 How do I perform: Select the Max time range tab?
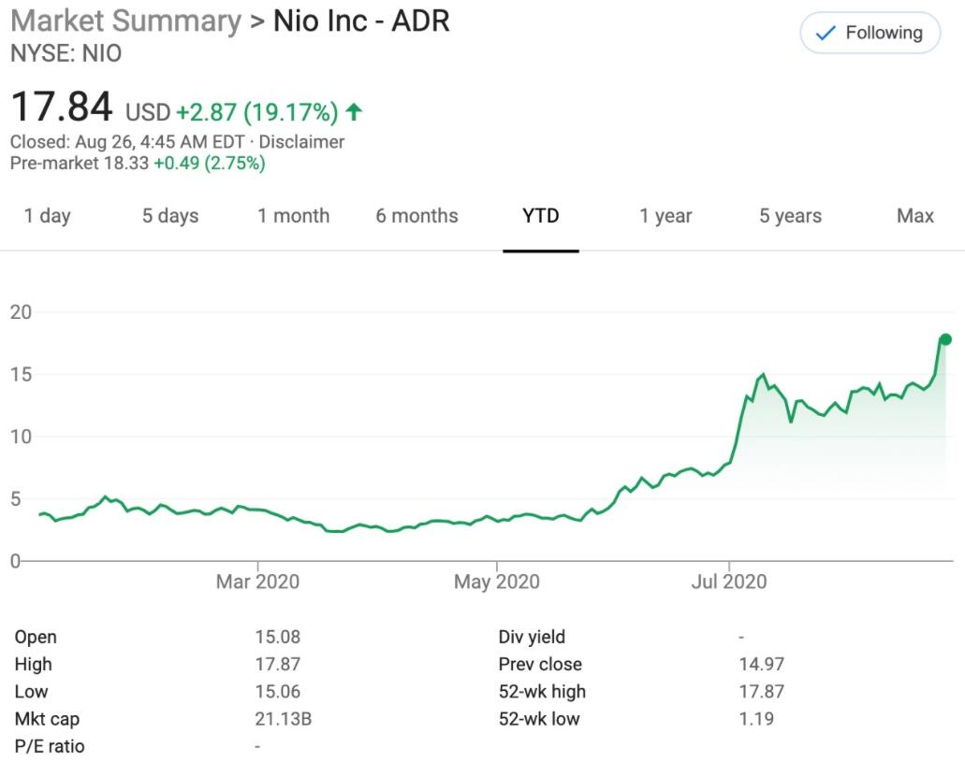pos(914,216)
